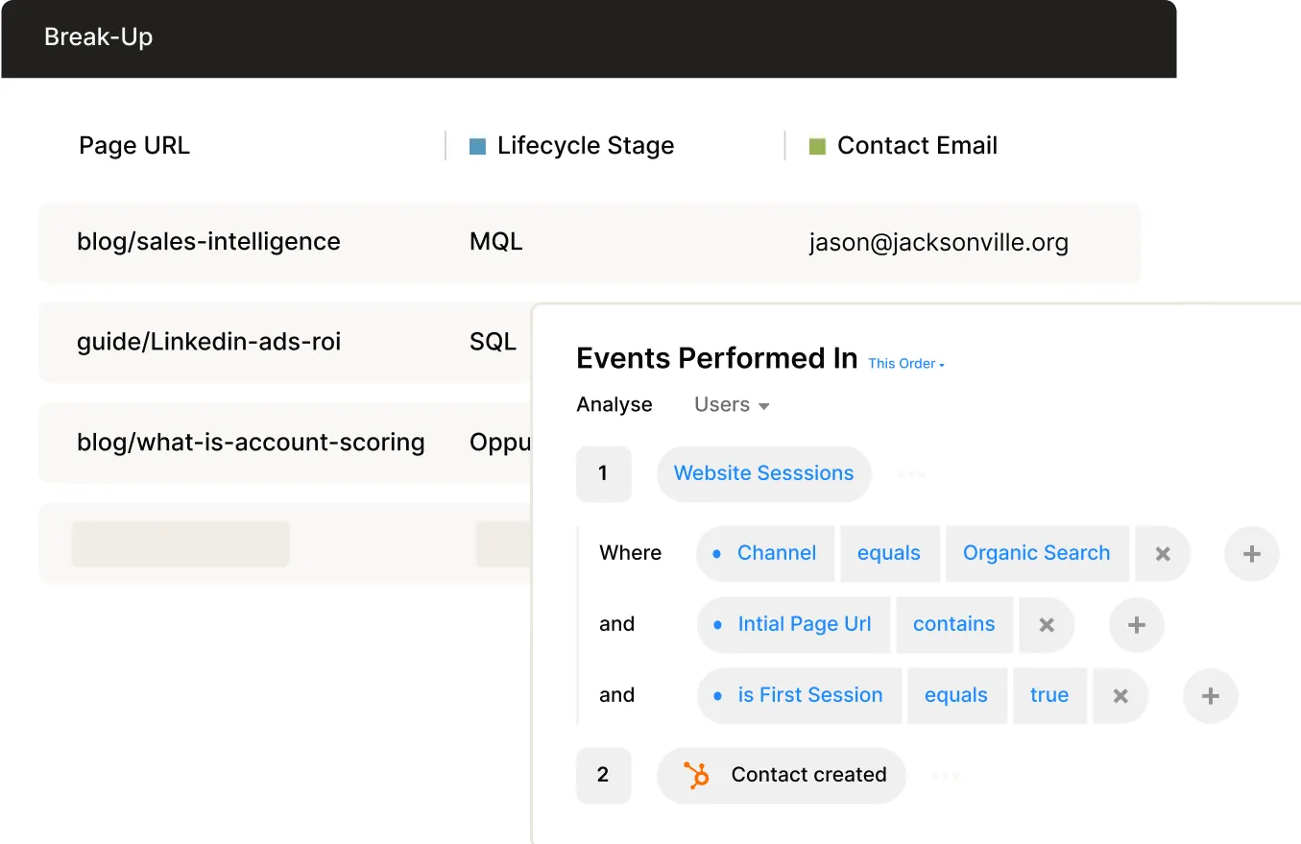Viewport: 1301px width, 844px height.
Task: Select the Website Sesssions event
Action: 763,472
